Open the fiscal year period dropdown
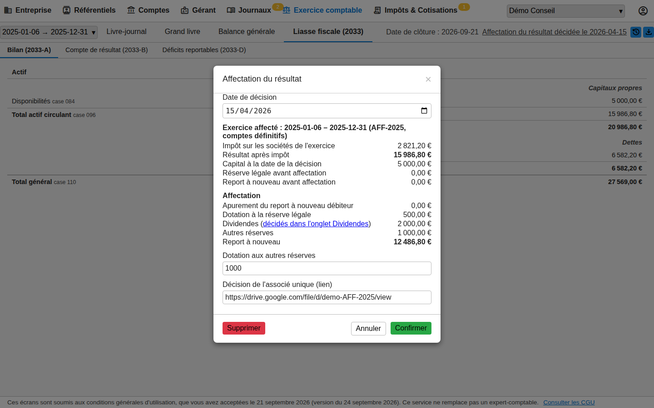The height and width of the screenshot is (408, 654). [x=49, y=32]
